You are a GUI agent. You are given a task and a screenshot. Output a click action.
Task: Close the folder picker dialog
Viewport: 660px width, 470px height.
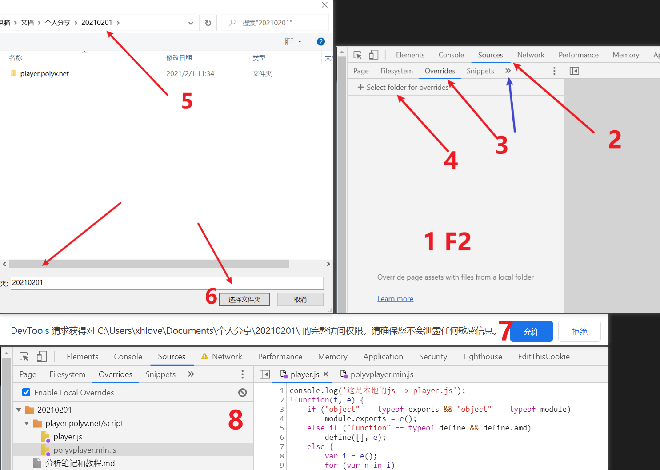coord(324,5)
